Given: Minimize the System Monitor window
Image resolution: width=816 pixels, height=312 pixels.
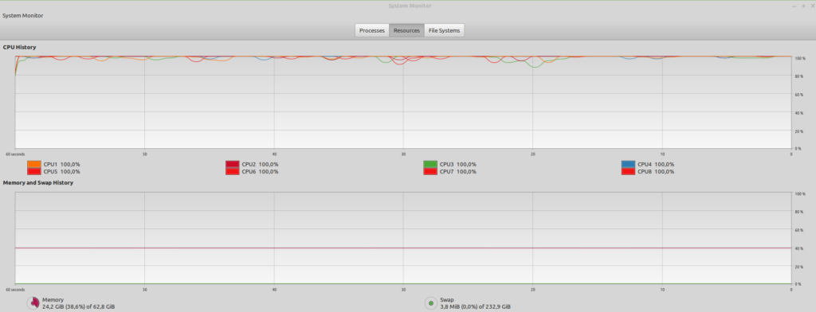Looking at the screenshot, I should click(x=794, y=6).
